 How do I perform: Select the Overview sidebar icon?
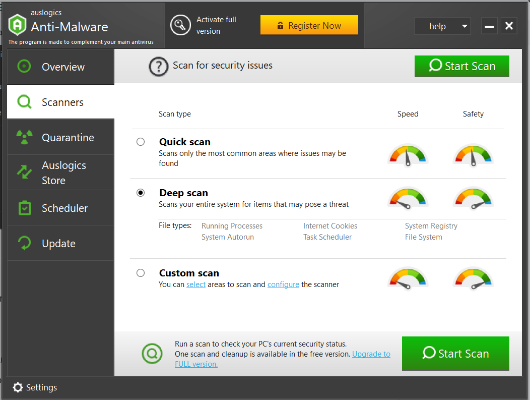[24, 66]
